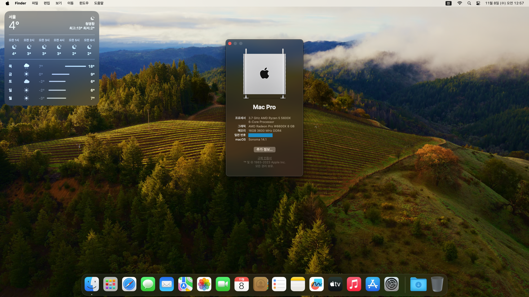Launch Maps from the Dock
529x297 pixels.
click(x=185, y=284)
